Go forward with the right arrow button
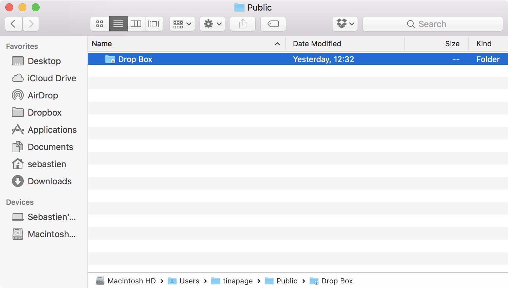This screenshot has height=288, width=508. click(31, 24)
